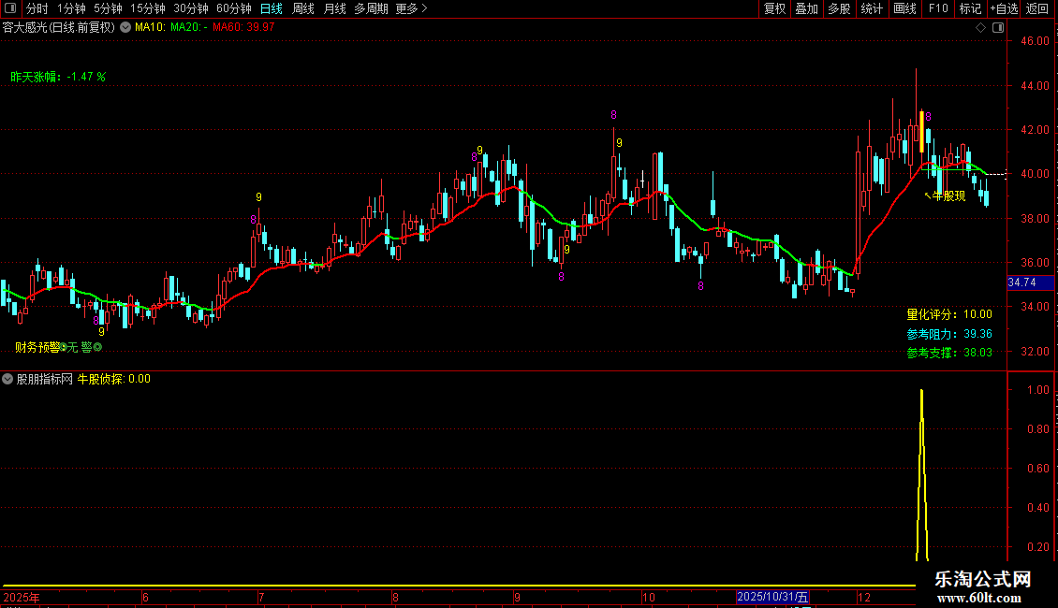Add stock via +自选 button
The height and width of the screenshot is (608, 1058).
1004,8
